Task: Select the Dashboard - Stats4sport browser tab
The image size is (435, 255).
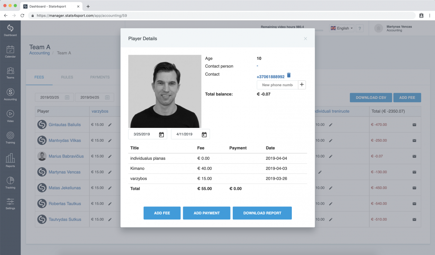Action: coord(52,6)
